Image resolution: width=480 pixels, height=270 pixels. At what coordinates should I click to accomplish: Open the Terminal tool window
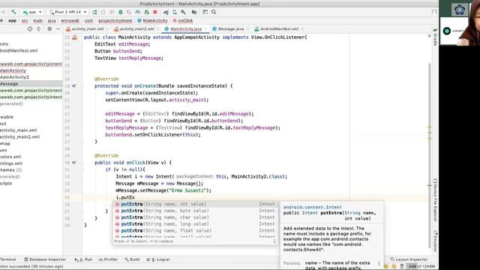pos(8,259)
